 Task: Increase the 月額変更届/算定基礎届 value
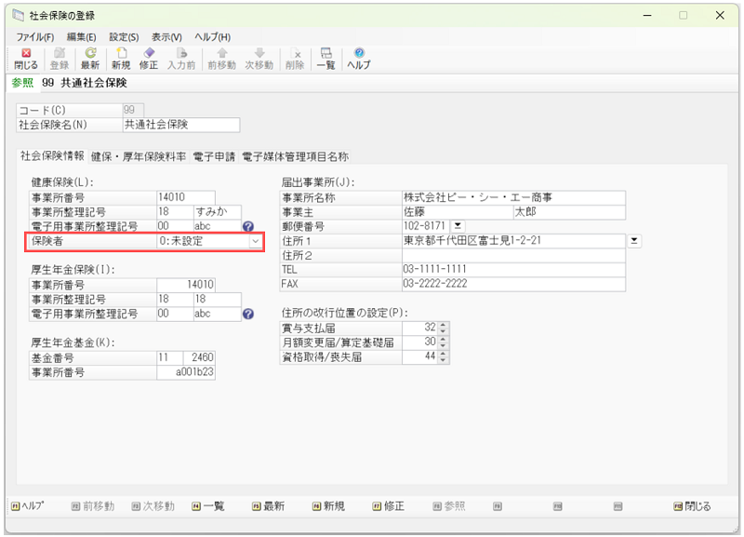click(443, 340)
